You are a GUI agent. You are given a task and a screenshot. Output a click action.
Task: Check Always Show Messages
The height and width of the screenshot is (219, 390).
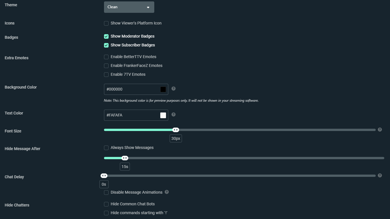pos(106,148)
